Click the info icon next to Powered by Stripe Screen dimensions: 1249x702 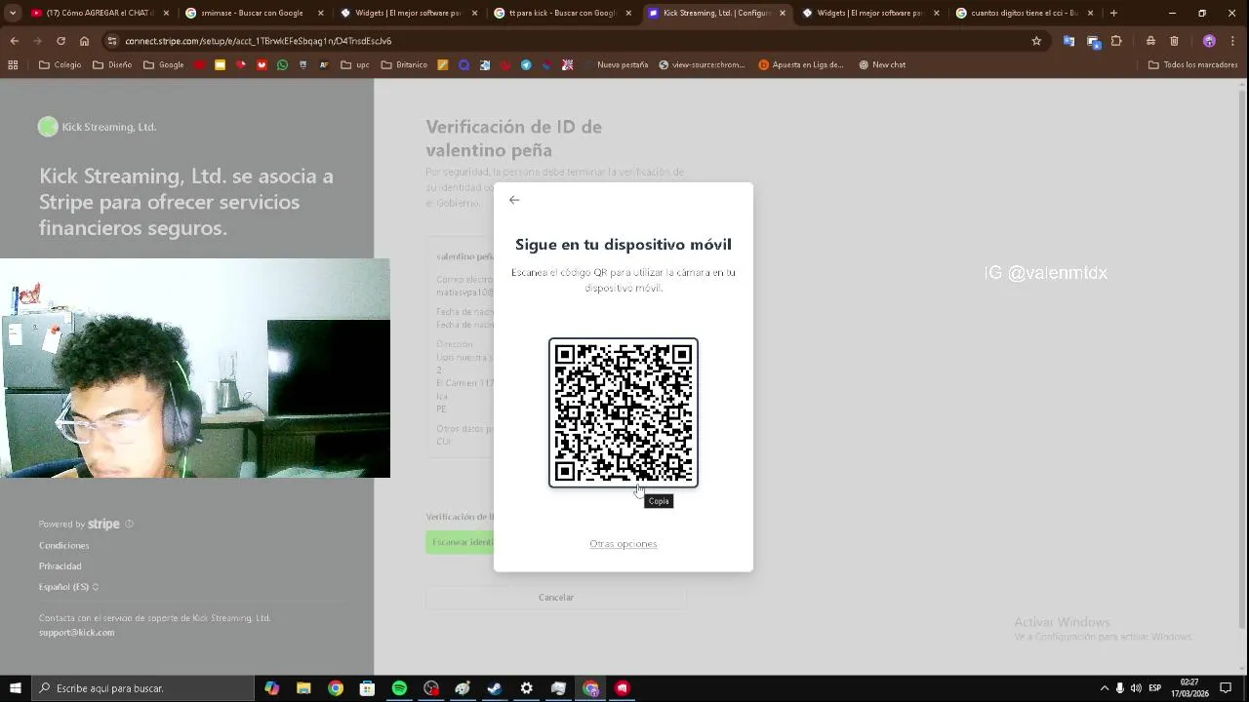(x=129, y=525)
